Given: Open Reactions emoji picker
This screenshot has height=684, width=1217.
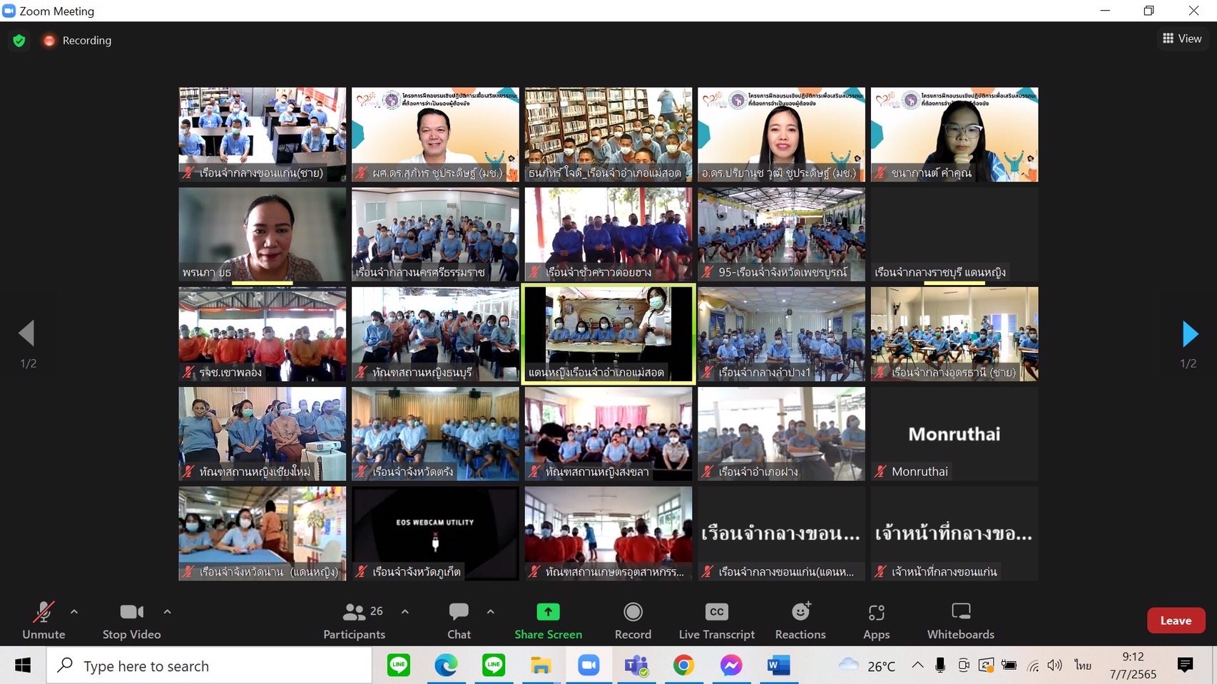Looking at the screenshot, I should (x=800, y=620).
